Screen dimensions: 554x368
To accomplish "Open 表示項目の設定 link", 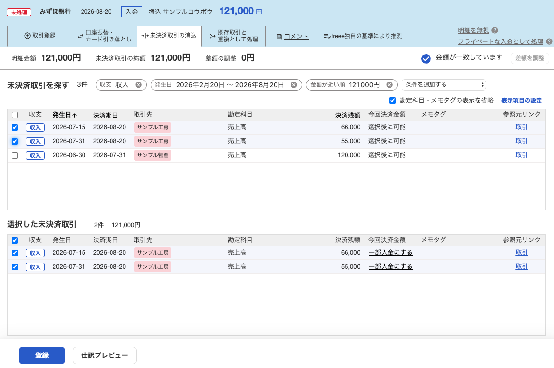I will (521, 101).
